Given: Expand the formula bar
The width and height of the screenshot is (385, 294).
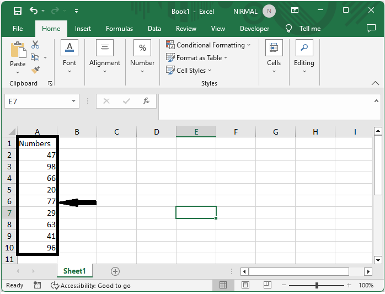Looking at the screenshot, I should 376,101.
